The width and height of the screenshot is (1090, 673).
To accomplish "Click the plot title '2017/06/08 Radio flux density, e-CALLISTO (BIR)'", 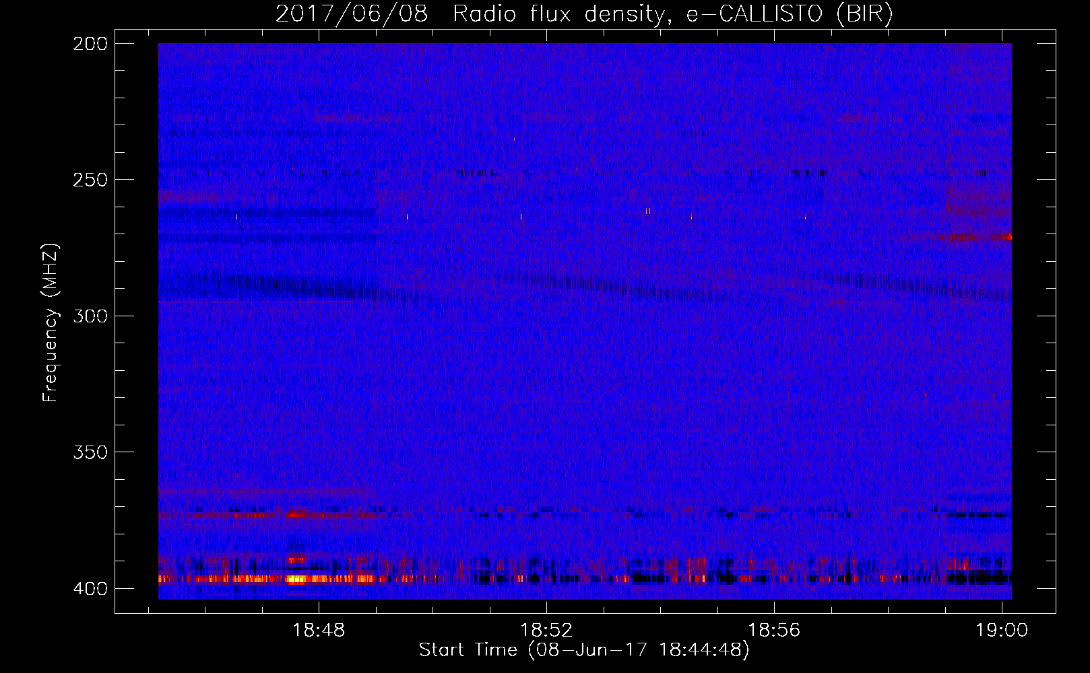I will (584, 14).
